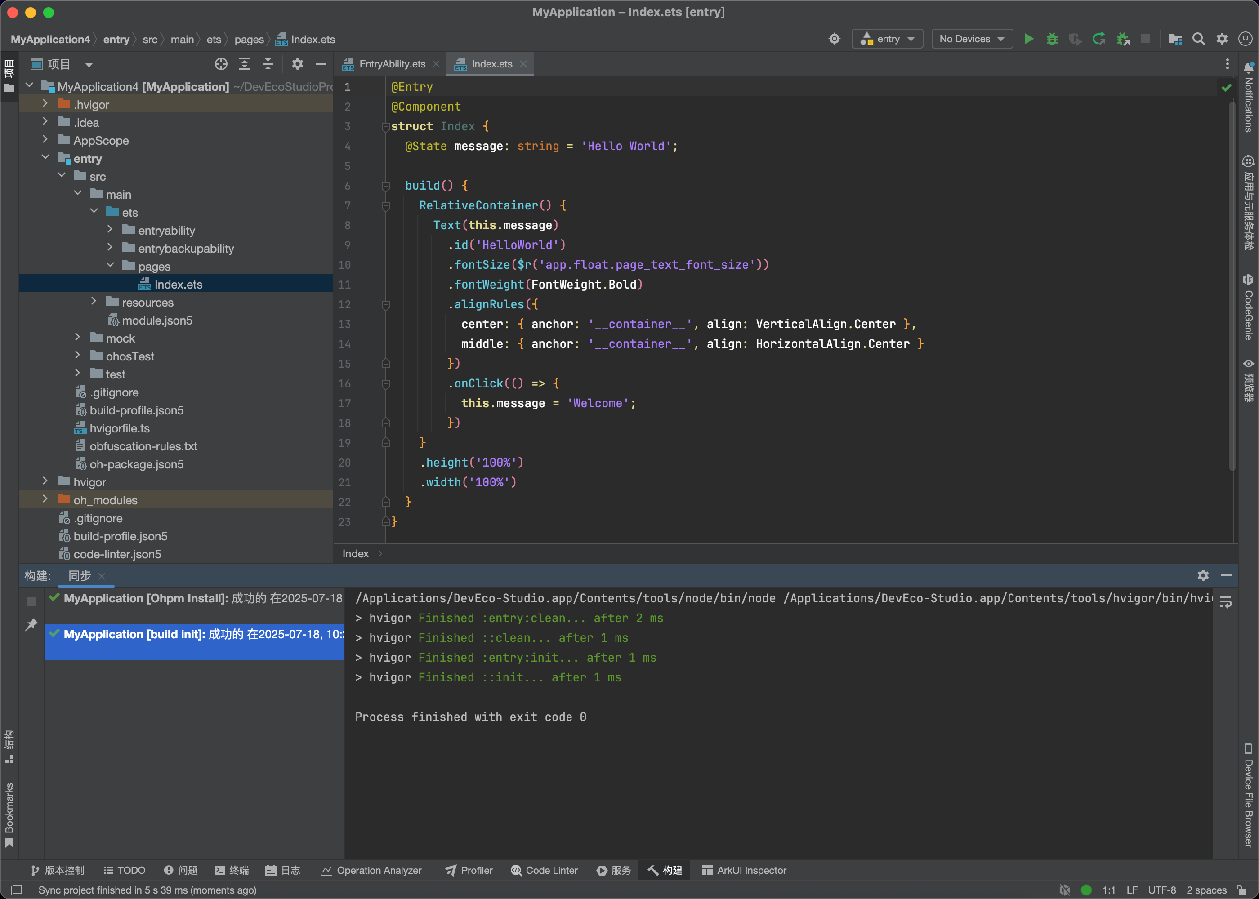Open editor tabs more options menu
Viewport: 1259px width, 899px height.
1228,64
